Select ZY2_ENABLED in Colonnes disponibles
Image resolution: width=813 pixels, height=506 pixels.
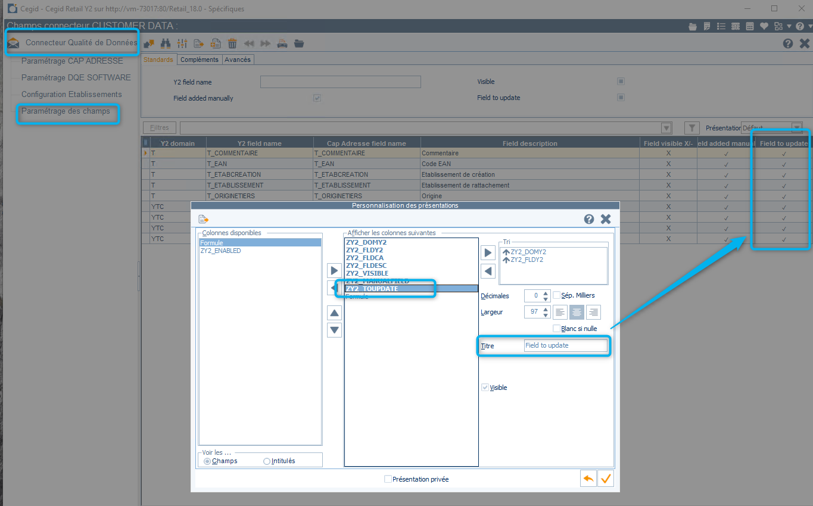pyautogui.click(x=220, y=251)
